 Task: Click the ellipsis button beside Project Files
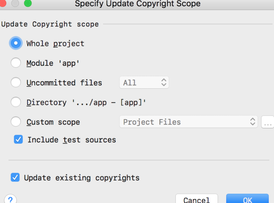point(268,122)
